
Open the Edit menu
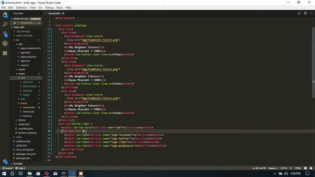[x=11, y=8]
